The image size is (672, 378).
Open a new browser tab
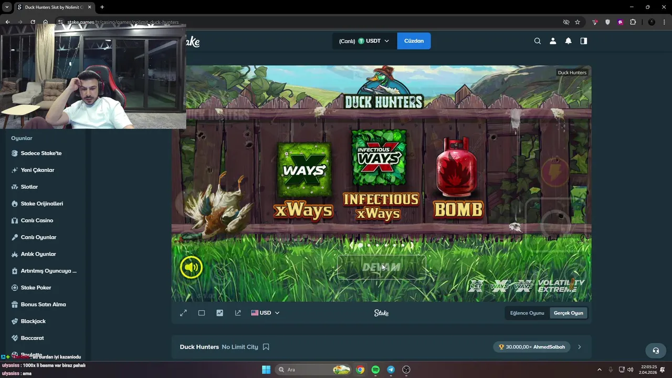point(102,7)
